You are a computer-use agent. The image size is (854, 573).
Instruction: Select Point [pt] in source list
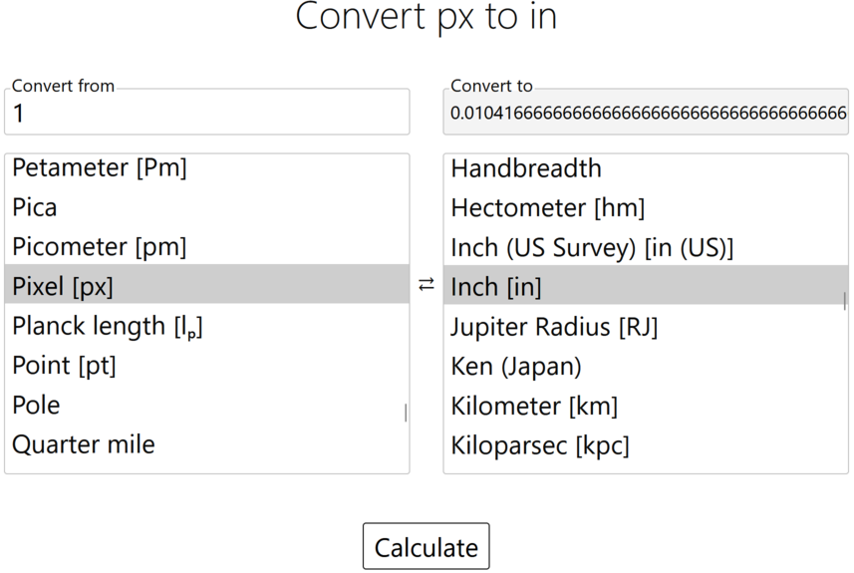pos(65,366)
